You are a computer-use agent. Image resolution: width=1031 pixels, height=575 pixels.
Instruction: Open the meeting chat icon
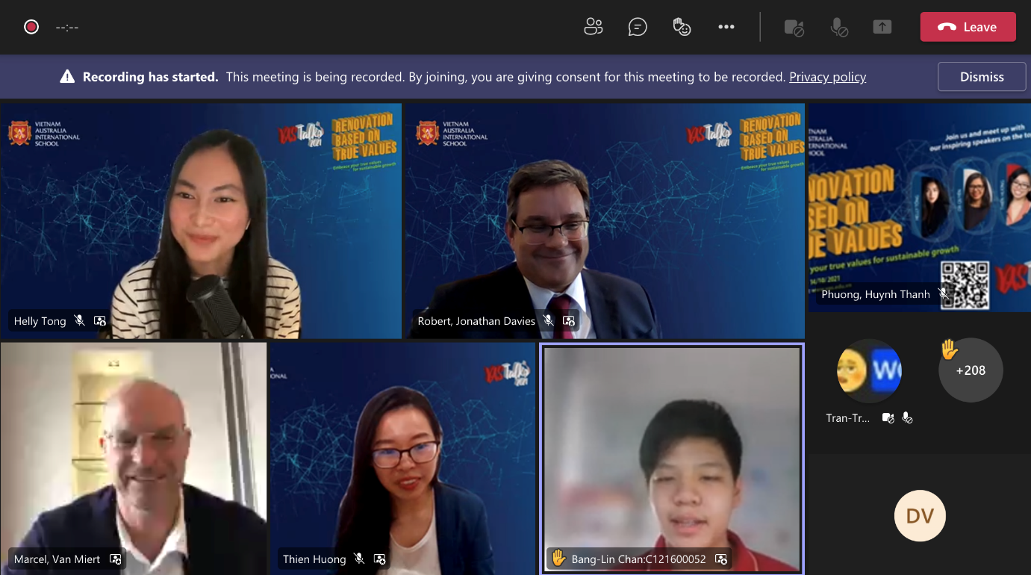click(637, 27)
